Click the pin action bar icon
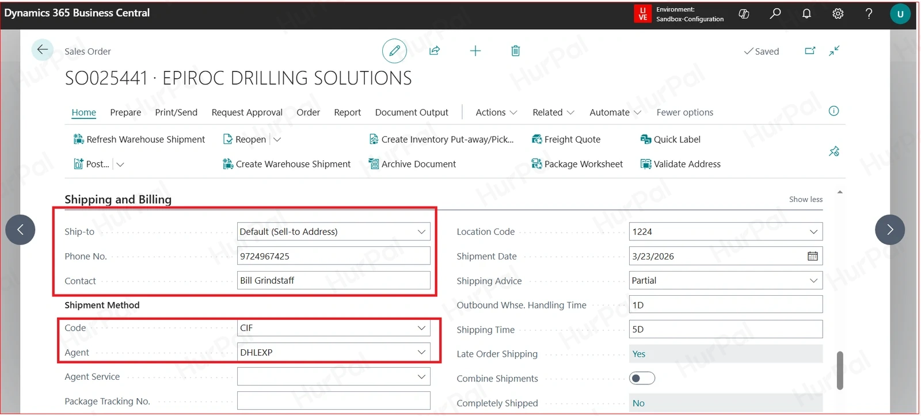 pos(834,151)
